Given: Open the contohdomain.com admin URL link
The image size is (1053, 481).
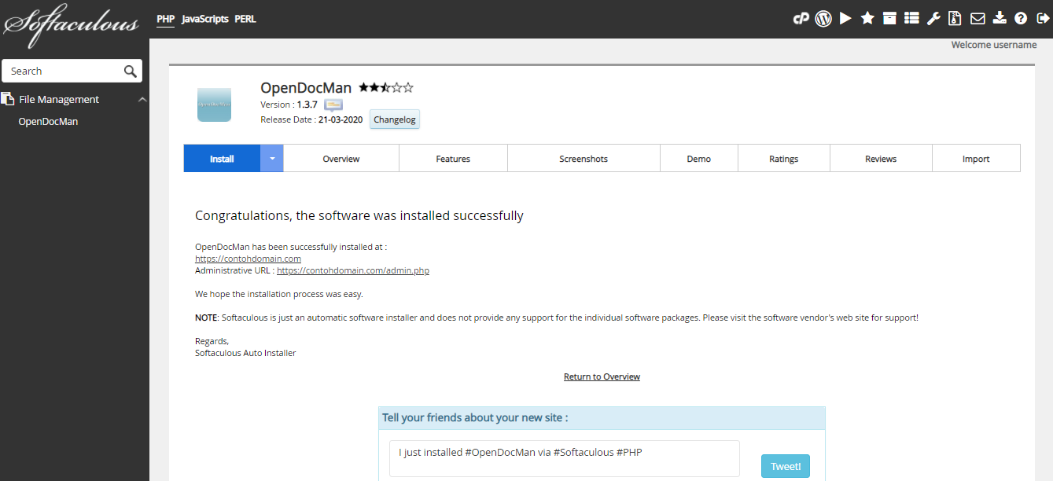Looking at the screenshot, I should pyautogui.click(x=352, y=270).
